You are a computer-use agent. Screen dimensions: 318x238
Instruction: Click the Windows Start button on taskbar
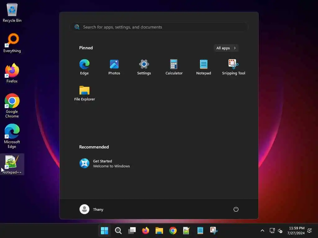pos(104,231)
